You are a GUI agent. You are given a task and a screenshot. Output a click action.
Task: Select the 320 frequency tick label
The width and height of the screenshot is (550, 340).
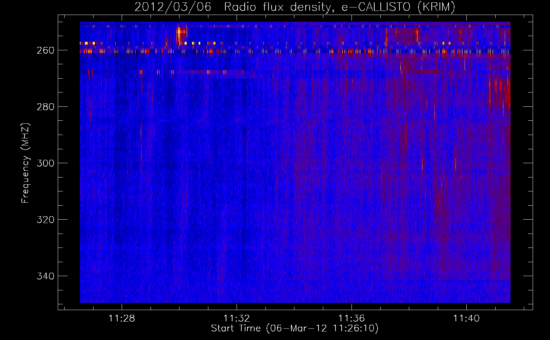(x=46, y=220)
